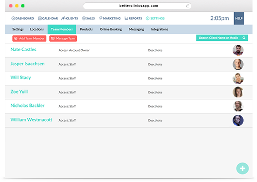Open the Calendar nav item
The image size is (257, 182).
click(48, 18)
